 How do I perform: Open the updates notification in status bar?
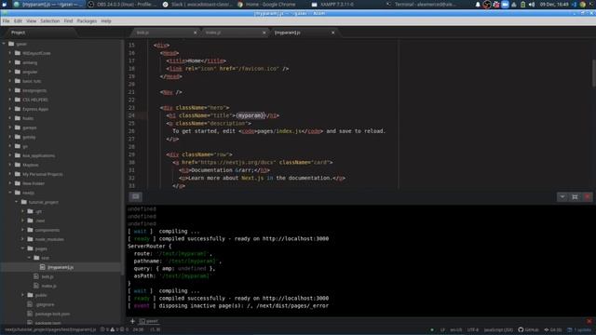(x=579, y=329)
